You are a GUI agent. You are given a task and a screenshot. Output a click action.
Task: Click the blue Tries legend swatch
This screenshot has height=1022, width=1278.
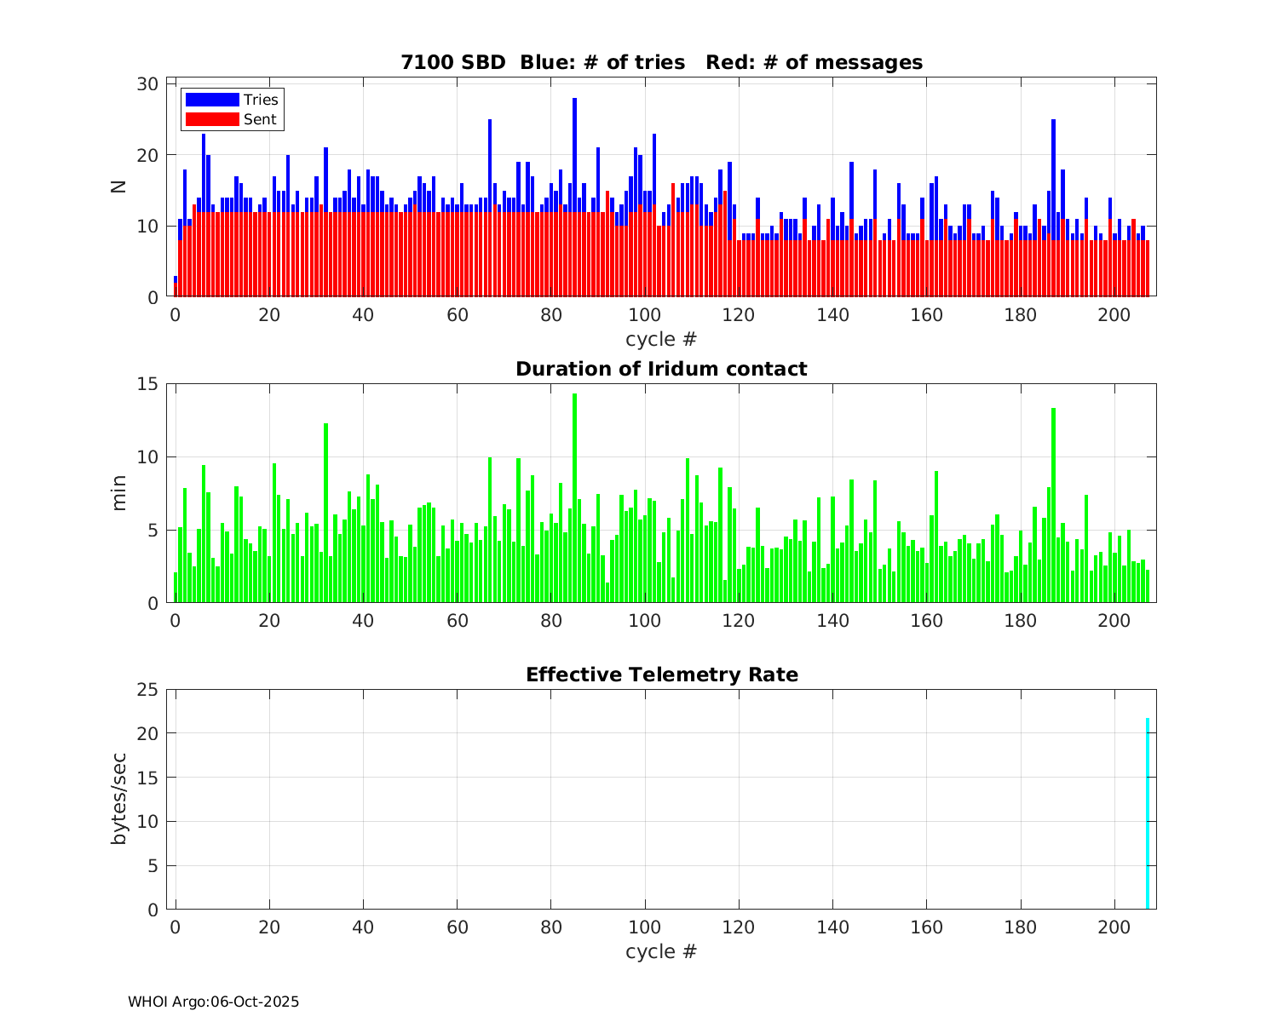pos(211,100)
